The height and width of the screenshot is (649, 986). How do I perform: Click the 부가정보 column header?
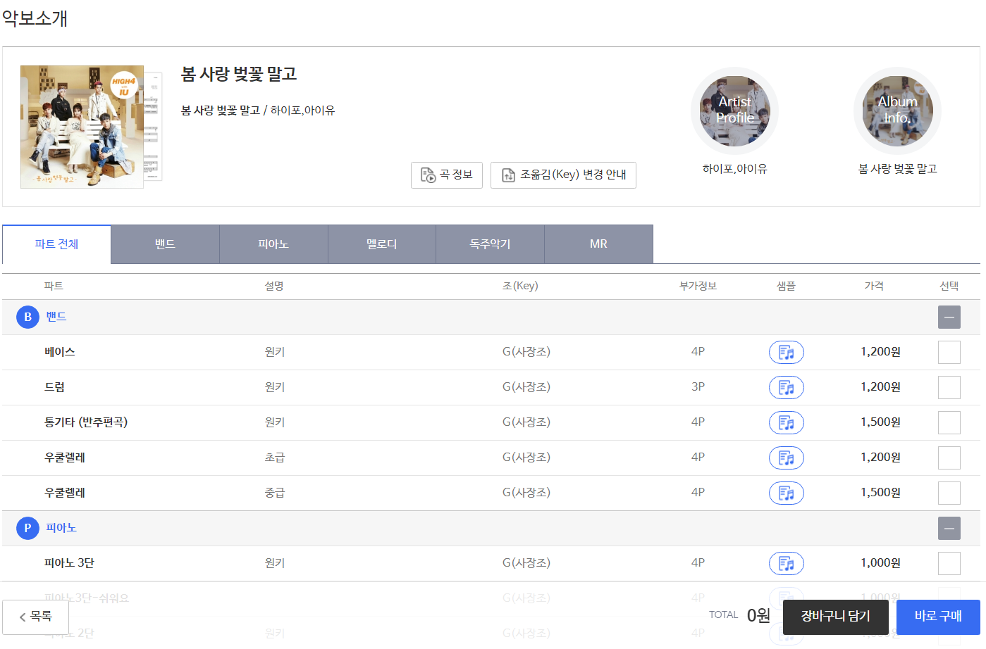coord(698,286)
